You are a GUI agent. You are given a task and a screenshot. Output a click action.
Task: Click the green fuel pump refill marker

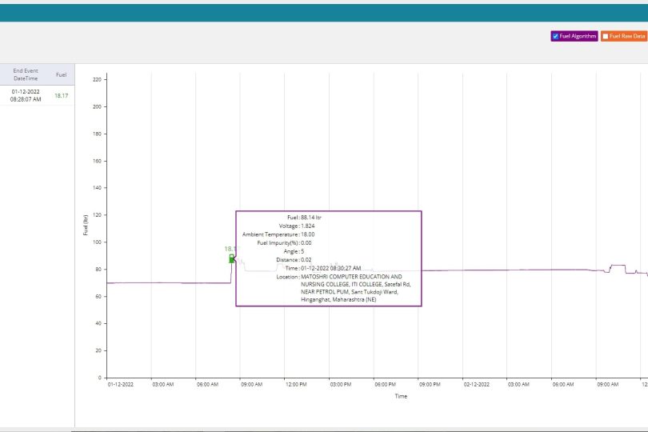tap(232, 258)
